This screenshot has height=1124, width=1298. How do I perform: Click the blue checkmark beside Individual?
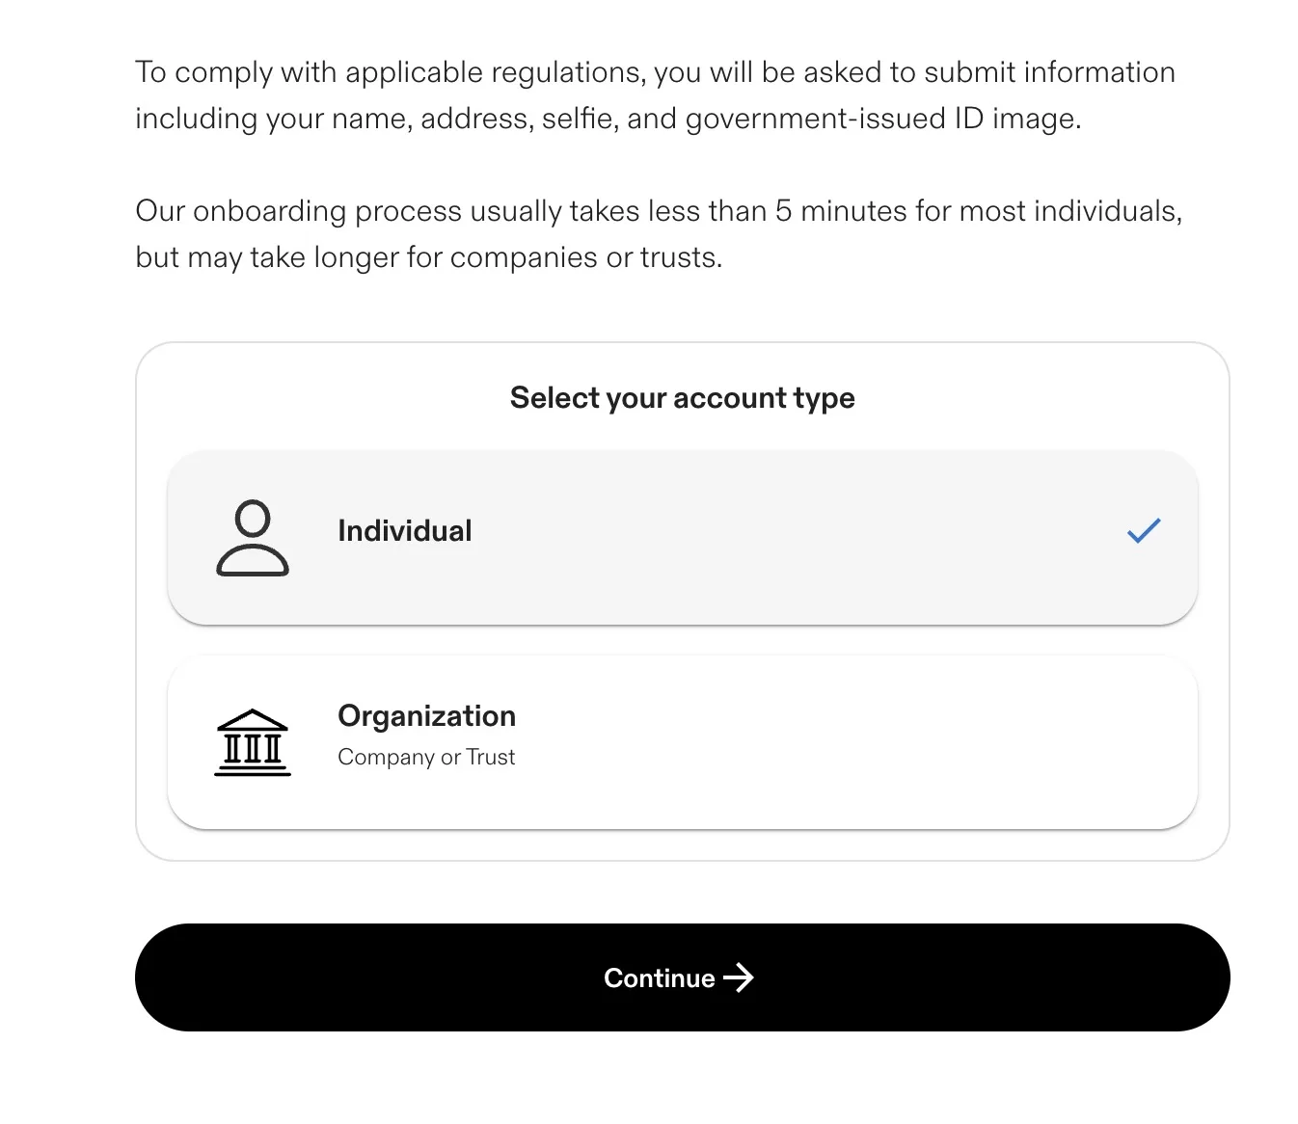tap(1144, 530)
